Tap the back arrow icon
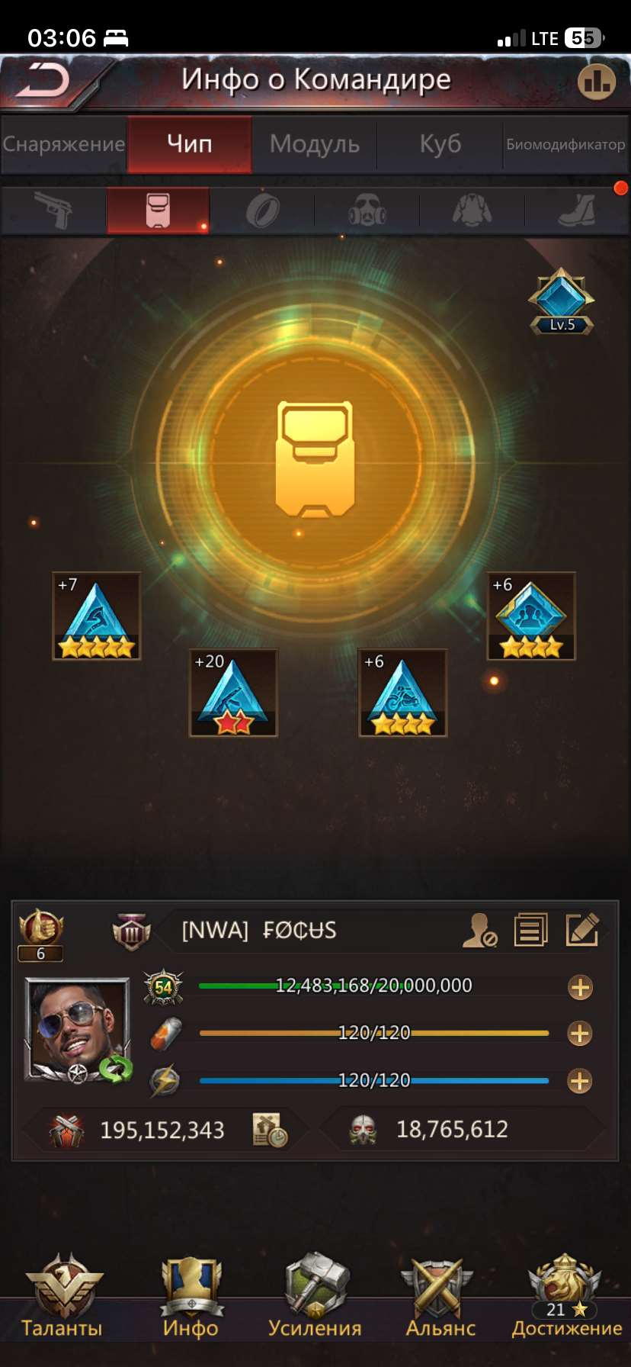 click(x=43, y=79)
